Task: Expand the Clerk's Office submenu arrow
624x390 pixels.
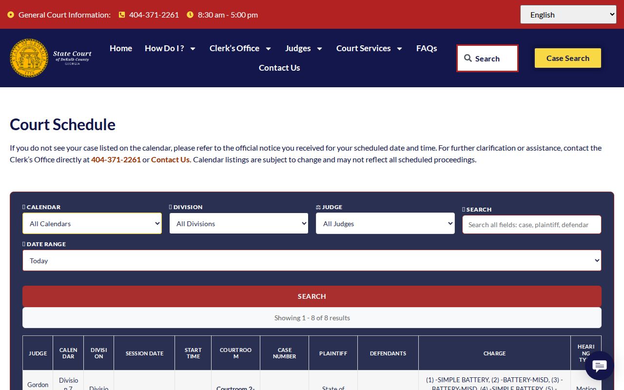Action: point(268,49)
